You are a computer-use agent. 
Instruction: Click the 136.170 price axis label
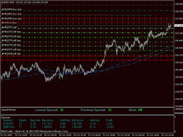pyautogui.click(x=179, y=55)
